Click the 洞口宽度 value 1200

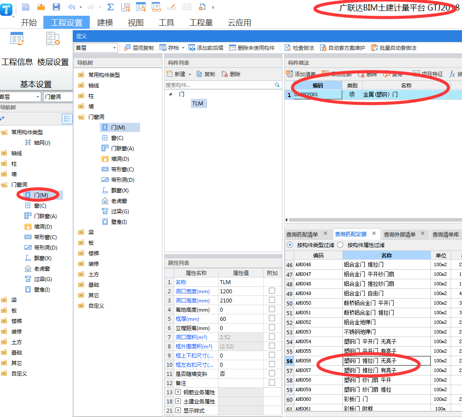(x=241, y=291)
